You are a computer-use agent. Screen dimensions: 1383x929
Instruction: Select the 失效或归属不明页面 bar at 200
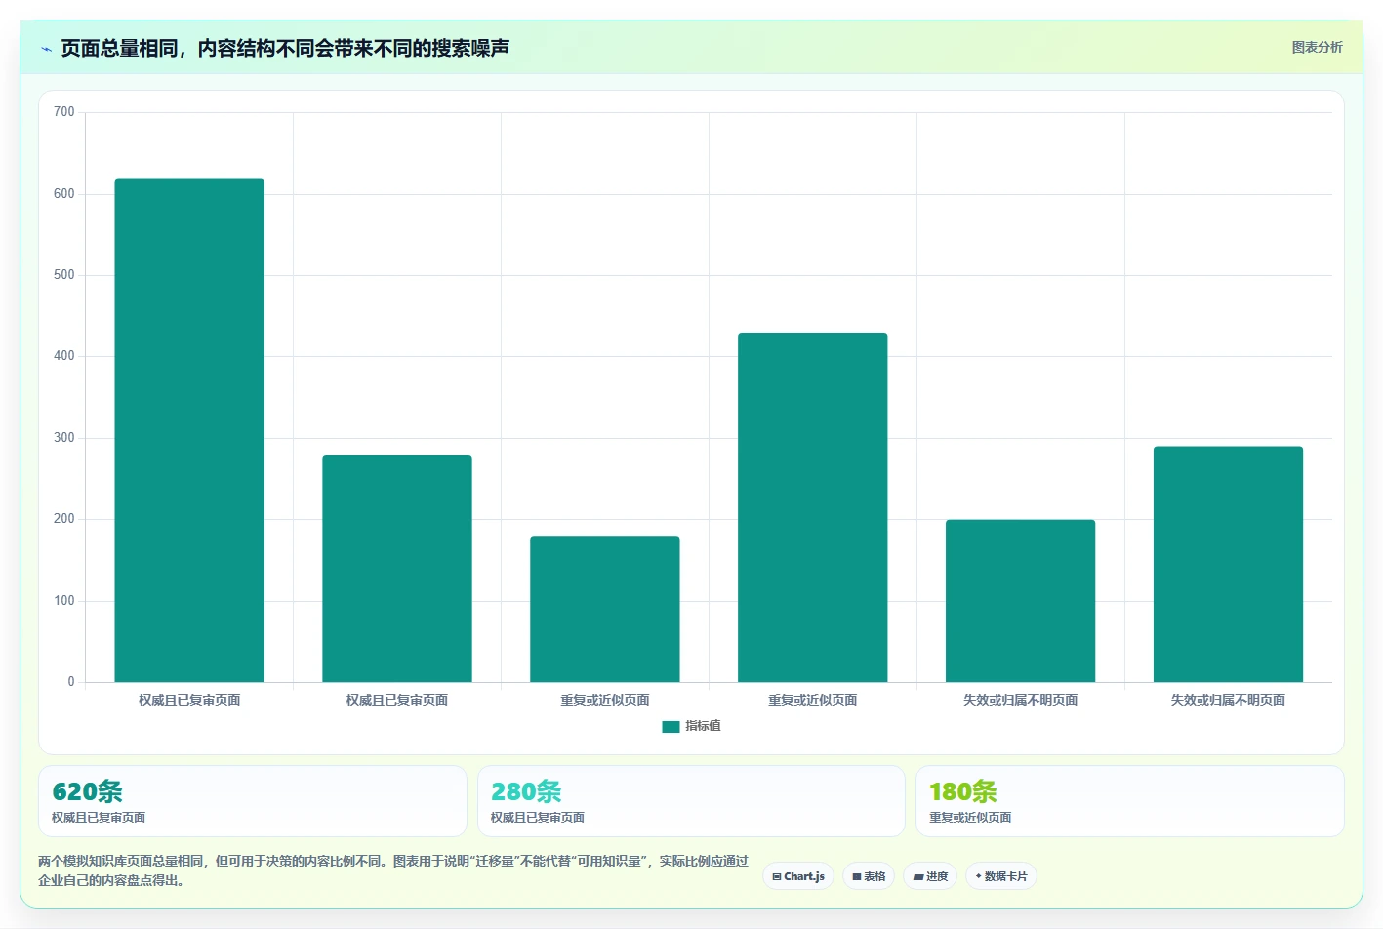pyautogui.click(x=1021, y=601)
